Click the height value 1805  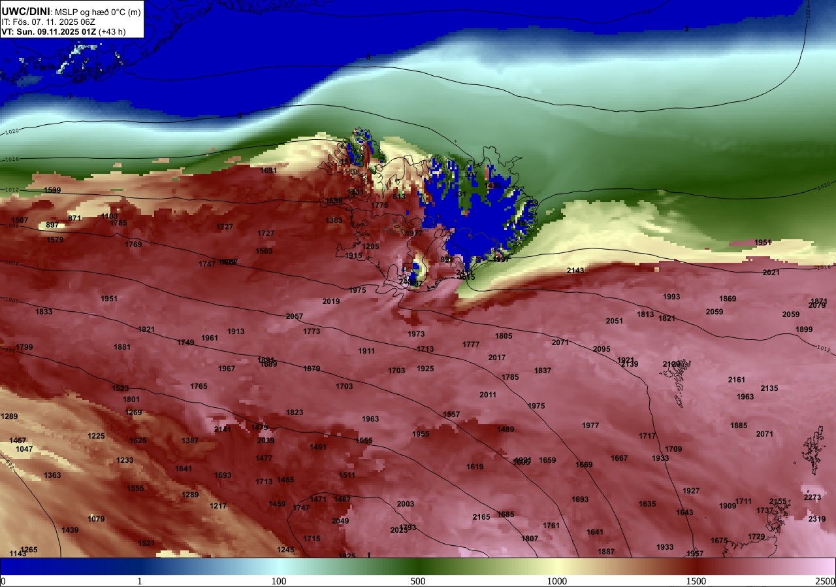504,336
